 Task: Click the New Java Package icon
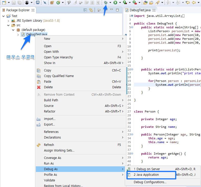[52, 3]
